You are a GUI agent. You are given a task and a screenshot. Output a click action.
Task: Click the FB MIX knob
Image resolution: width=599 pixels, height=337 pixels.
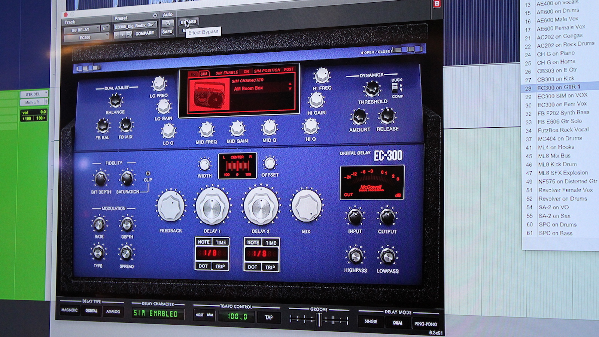tap(126, 126)
